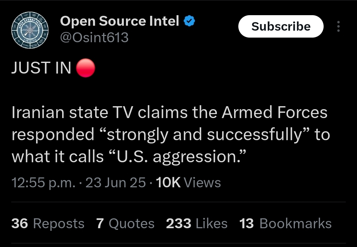Image resolution: width=357 pixels, height=247 pixels.
Task: Open the 12:55 p.m. timestamp
Action: pyautogui.click(x=43, y=182)
